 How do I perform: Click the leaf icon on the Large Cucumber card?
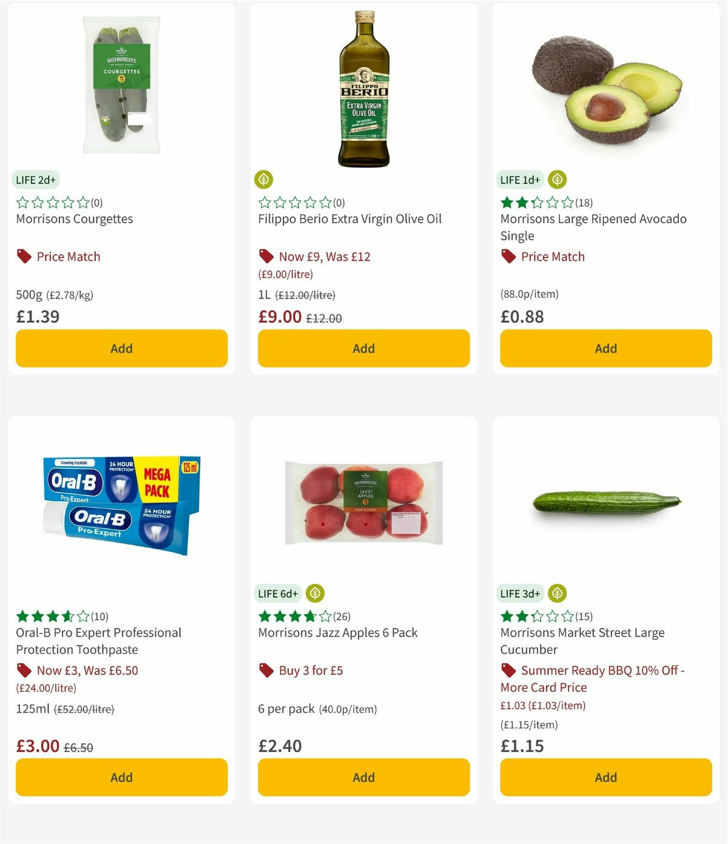point(556,593)
